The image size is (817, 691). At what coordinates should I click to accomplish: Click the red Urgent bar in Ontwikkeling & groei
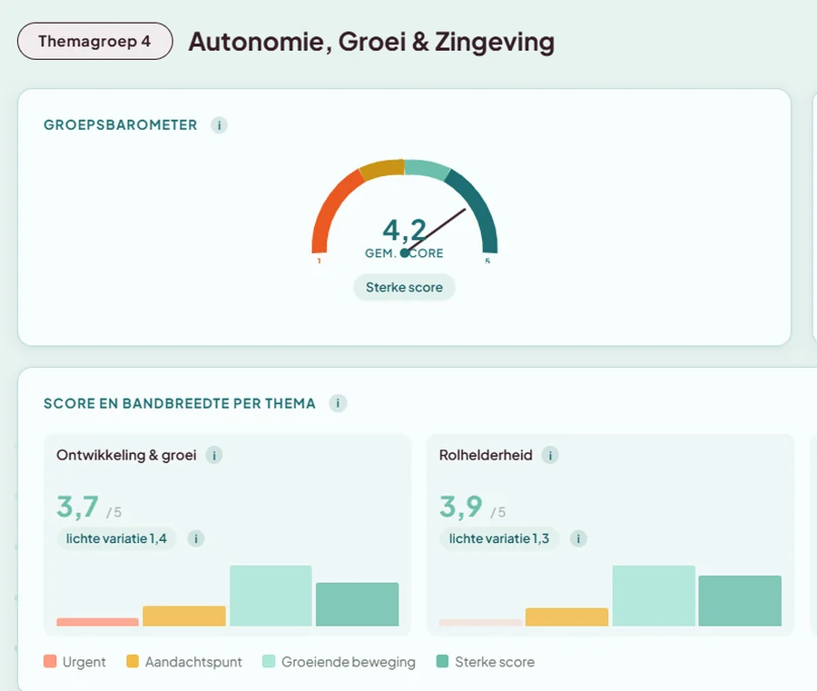pyautogui.click(x=98, y=622)
